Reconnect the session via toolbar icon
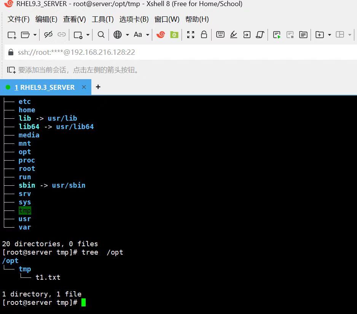This screenshot has height=314, width=357. (x=61, y=35)
